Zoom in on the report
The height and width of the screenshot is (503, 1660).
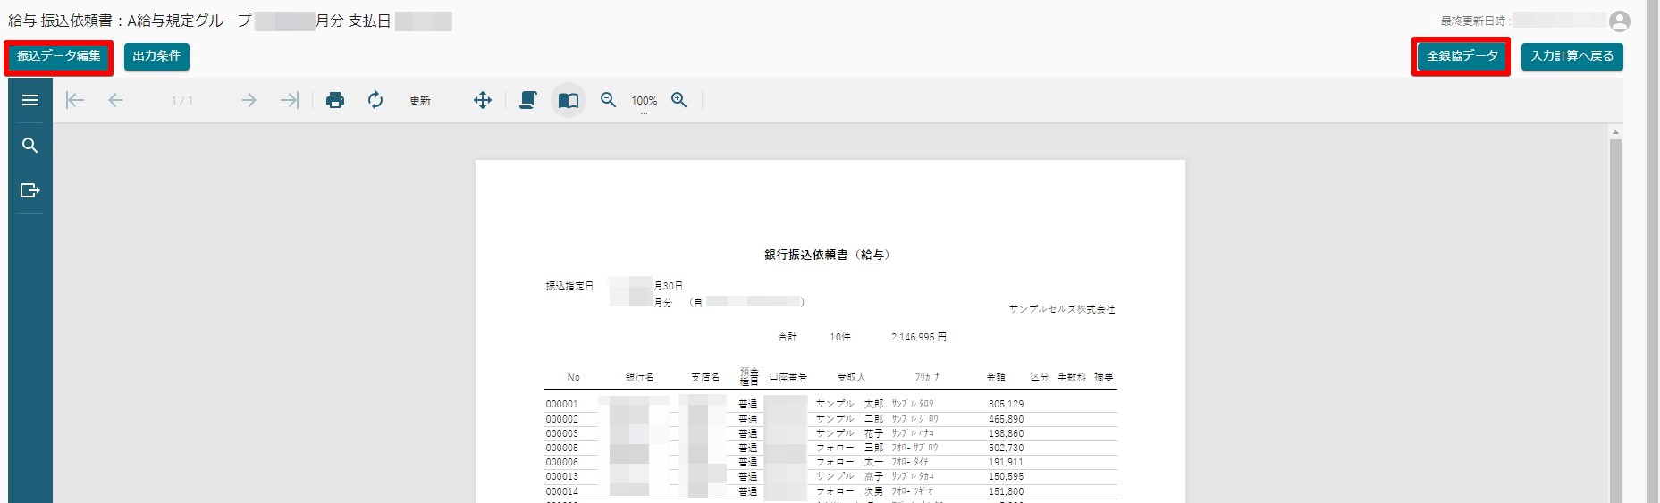(679, 100)
